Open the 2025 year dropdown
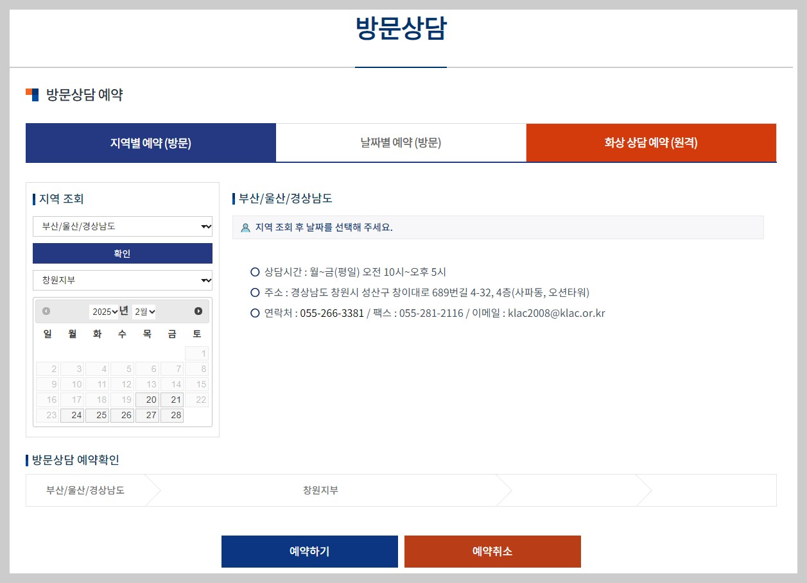The width and height of the screenshot is (807, 583). point(105,312)
